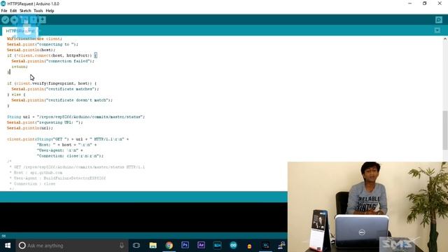Open the Windows Start menu
Viewport: 448px width, 252px height.
coord(8,246)
